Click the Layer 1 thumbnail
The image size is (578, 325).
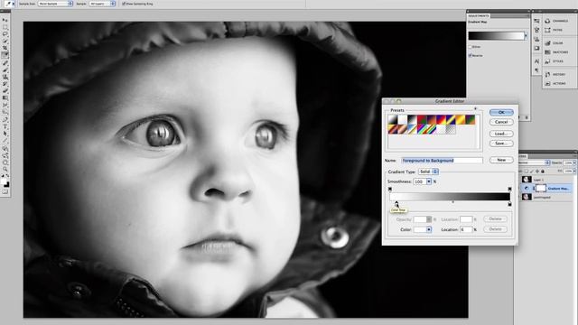tap(527, 180)
